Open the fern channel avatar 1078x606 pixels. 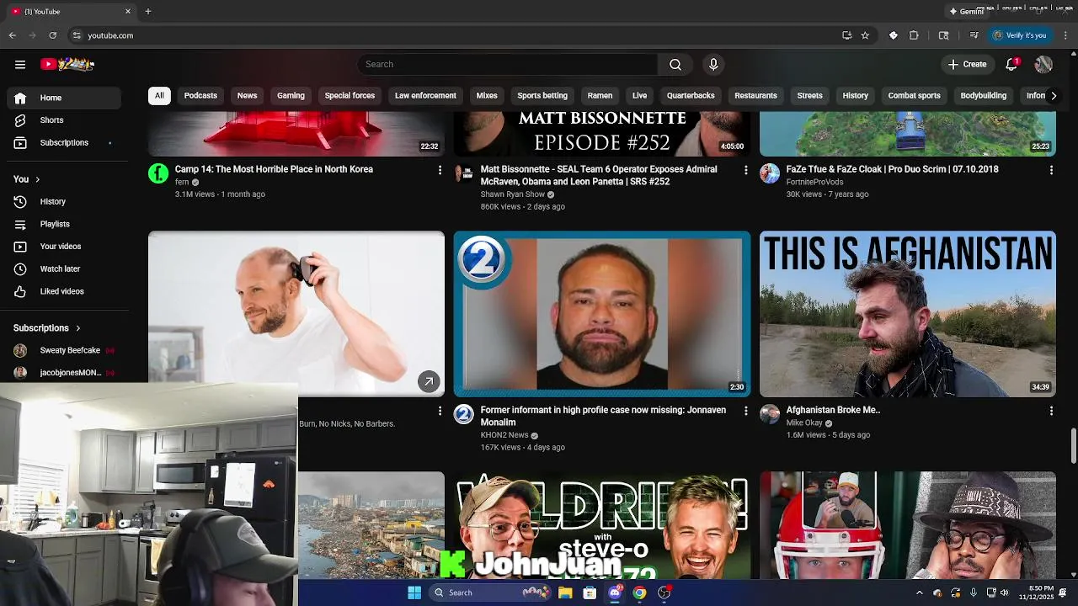[x=158, y=174]
